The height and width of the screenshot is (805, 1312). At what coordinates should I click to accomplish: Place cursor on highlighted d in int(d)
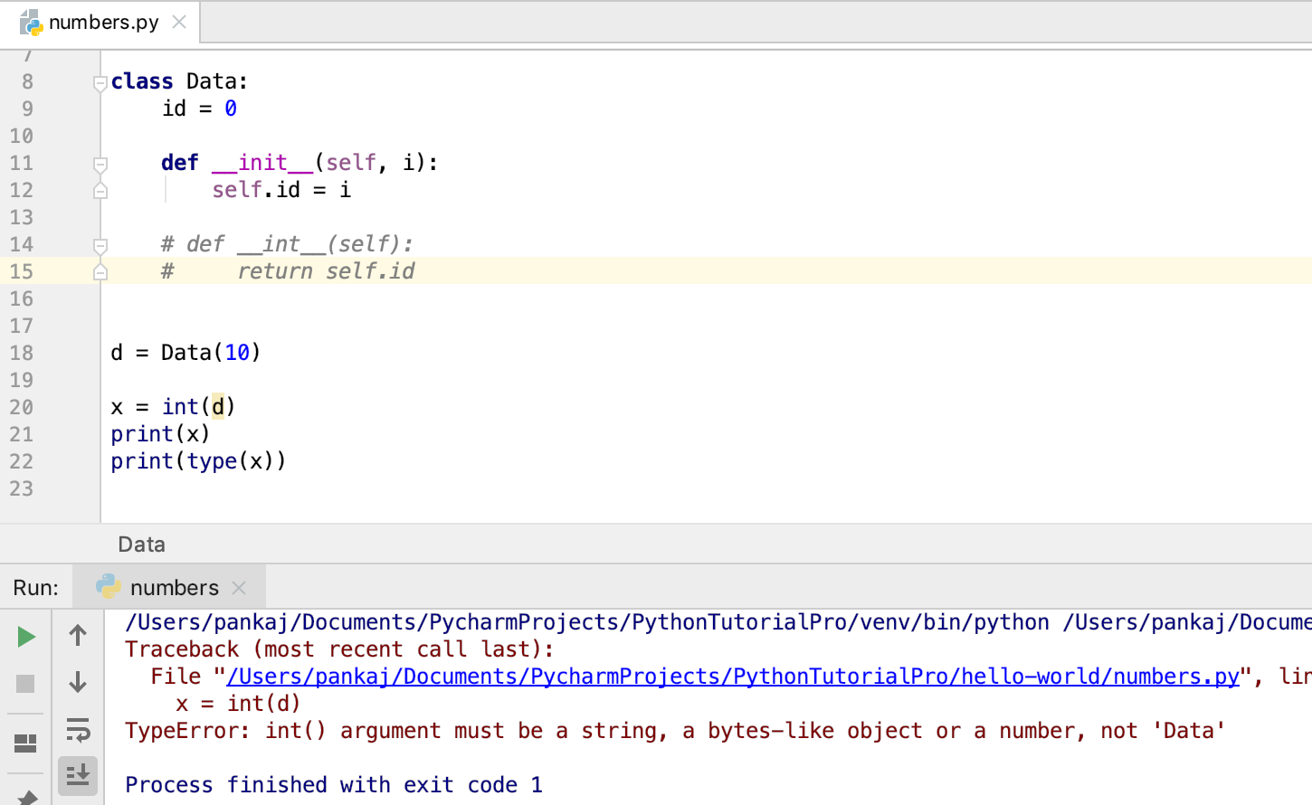pyautogui.click(x=218, y=407)
